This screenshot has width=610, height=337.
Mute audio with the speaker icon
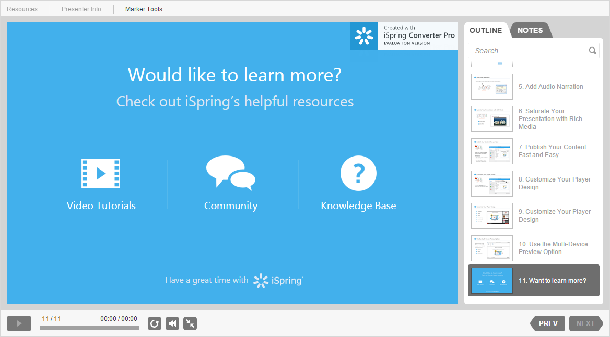(x=172, y=323)
